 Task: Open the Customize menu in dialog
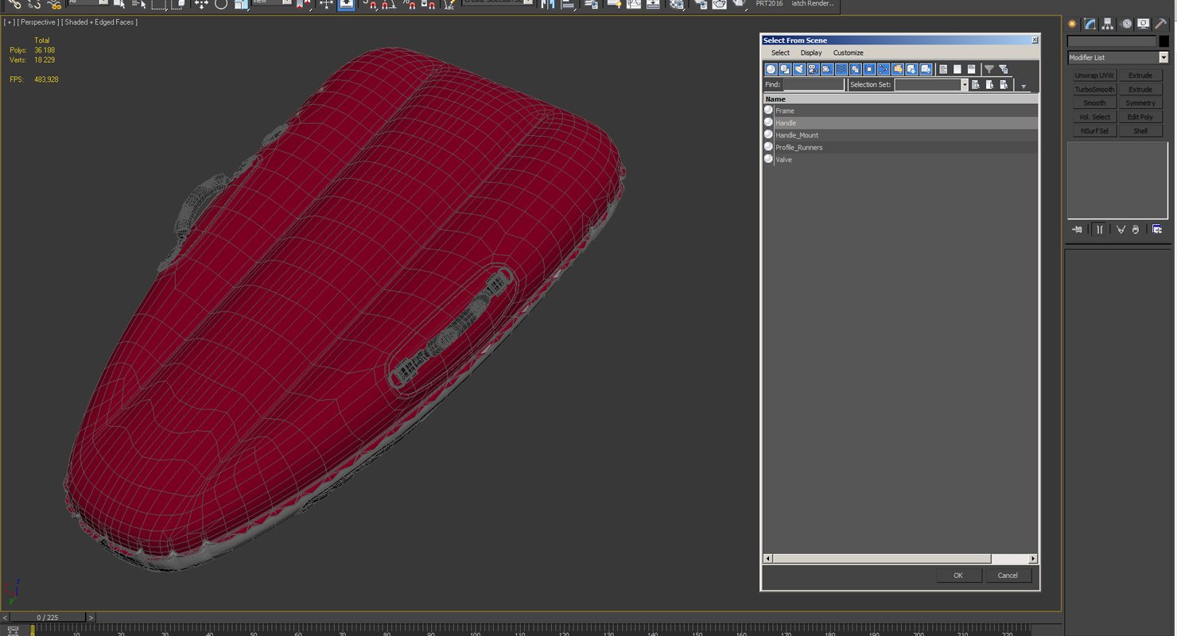848,52
